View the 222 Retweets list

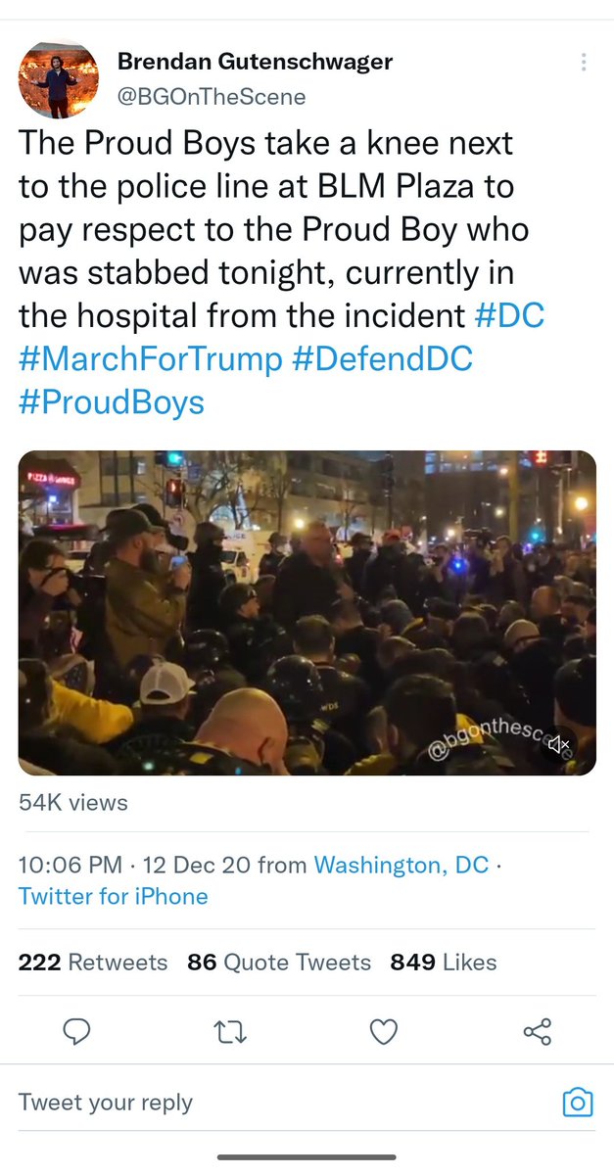[x=93, y=963]
